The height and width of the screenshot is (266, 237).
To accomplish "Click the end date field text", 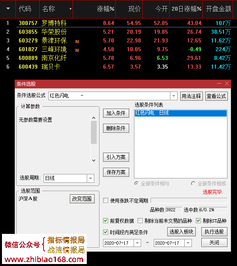I will coord(167,243).
